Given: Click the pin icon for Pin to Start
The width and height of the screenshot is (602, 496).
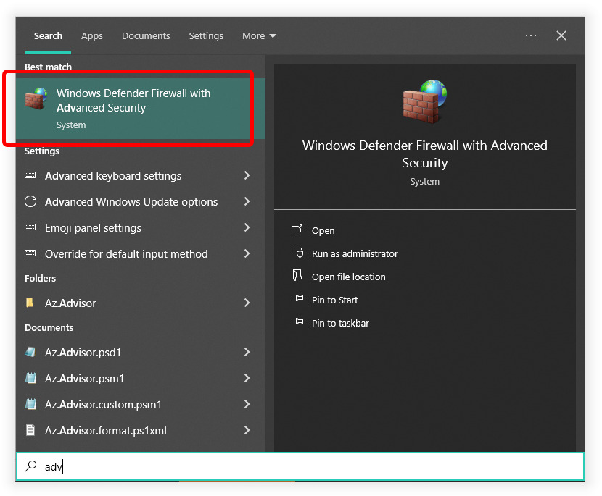Looking at the screenshot, I should tap(297, 298).
